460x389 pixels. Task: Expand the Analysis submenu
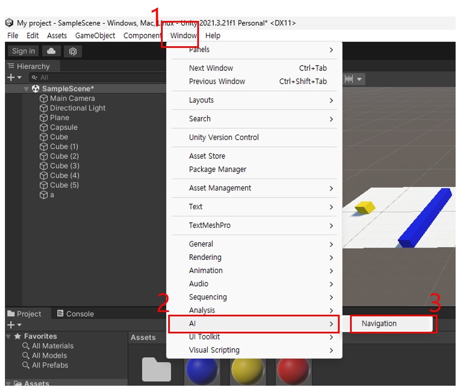254,310
